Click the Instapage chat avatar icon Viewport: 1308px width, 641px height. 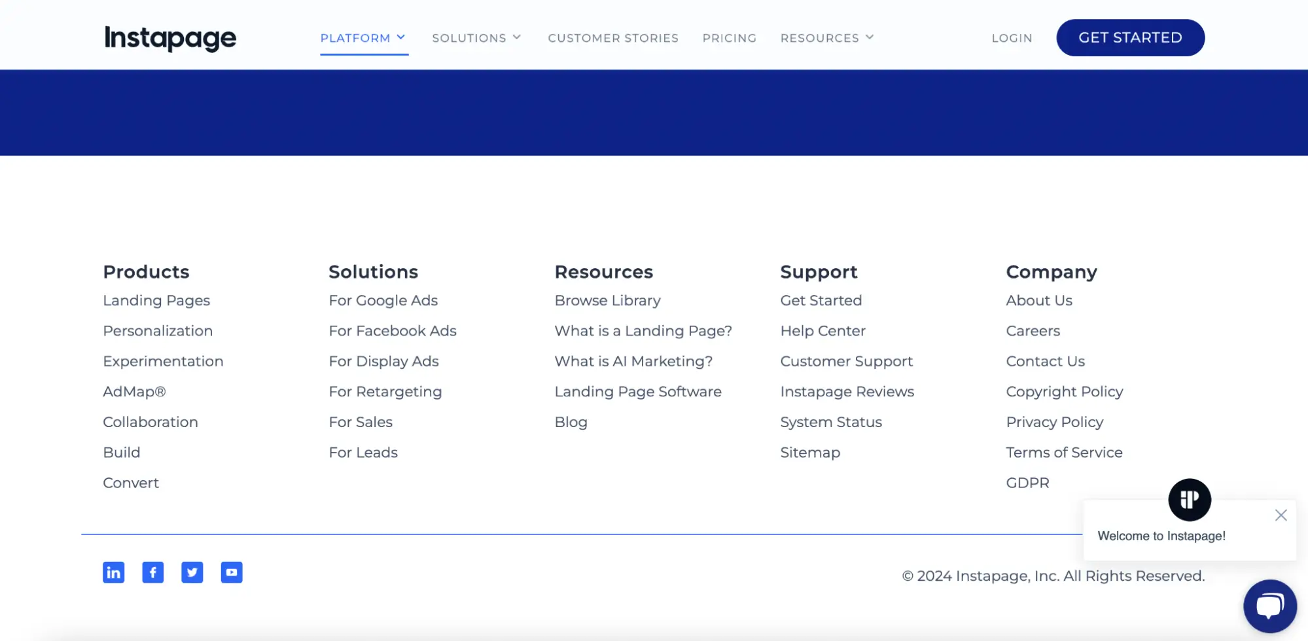[x=1189, y=500]
